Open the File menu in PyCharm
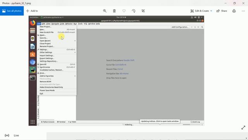 39,24
